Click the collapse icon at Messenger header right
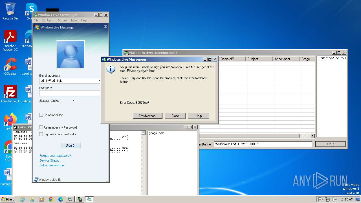 105,26
